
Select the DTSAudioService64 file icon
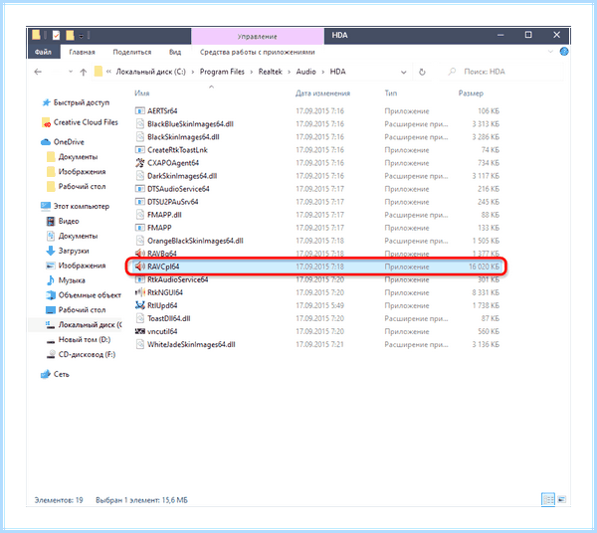click(140, 189)
